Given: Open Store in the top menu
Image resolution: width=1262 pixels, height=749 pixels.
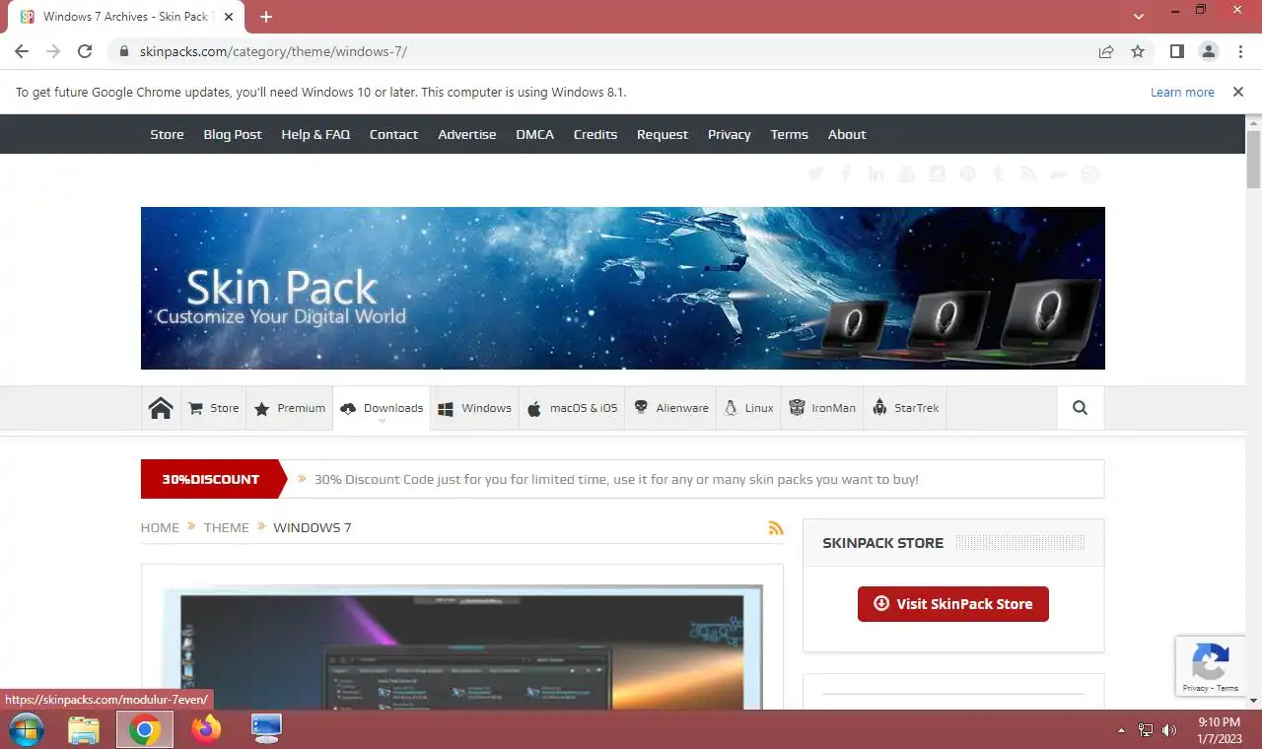Looking at the screenshot, I should [167, 134].
